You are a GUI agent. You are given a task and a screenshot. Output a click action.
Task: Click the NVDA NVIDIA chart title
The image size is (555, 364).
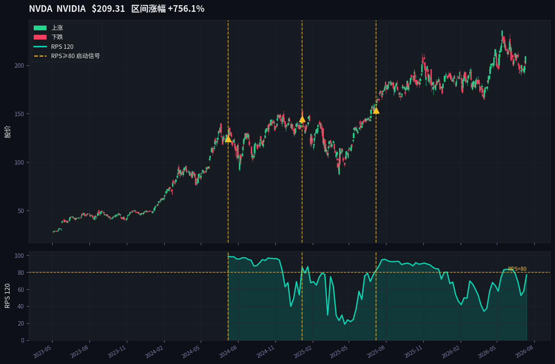[x=57, y=9]
